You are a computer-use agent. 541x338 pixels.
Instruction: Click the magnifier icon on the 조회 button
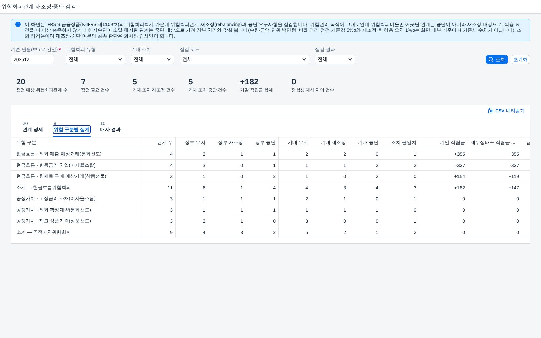point(491,59)
